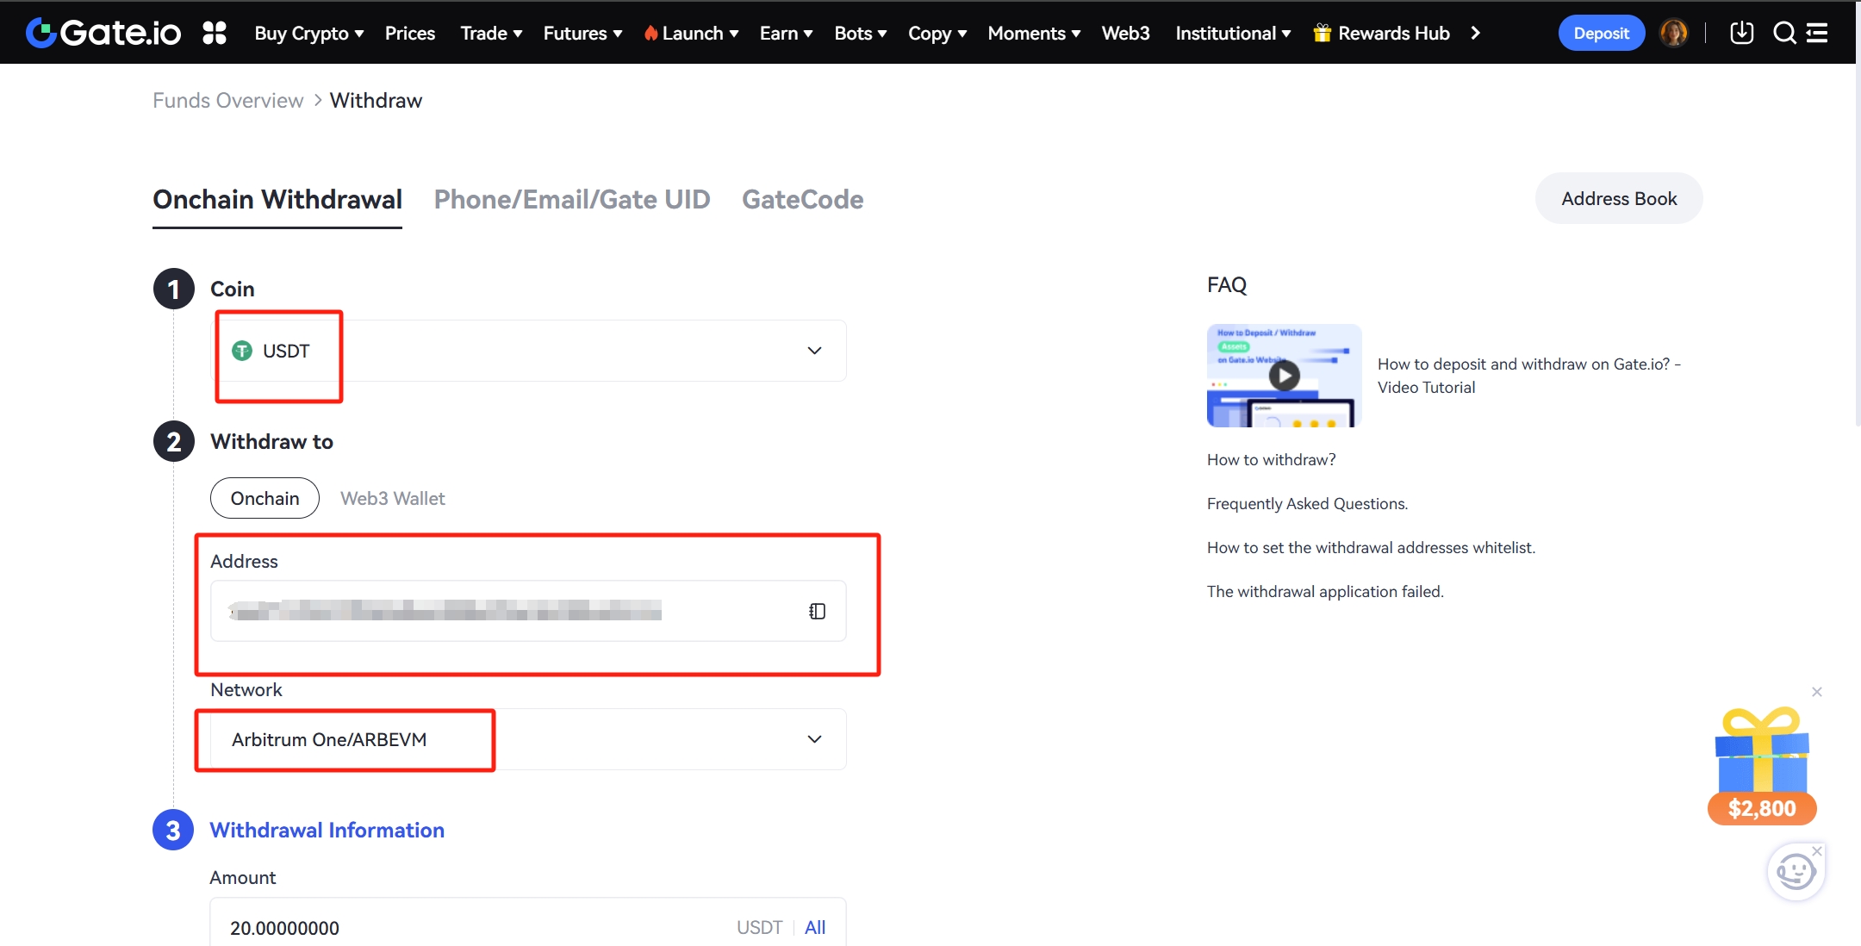Open the hamburger list menu icon
Image resolution: width=1861 pixels, height=946 pixels.
tap(1817, 33)
